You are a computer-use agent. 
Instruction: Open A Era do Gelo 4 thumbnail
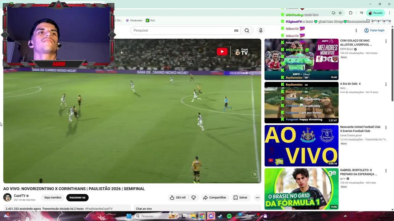click(x=301, y=103)
